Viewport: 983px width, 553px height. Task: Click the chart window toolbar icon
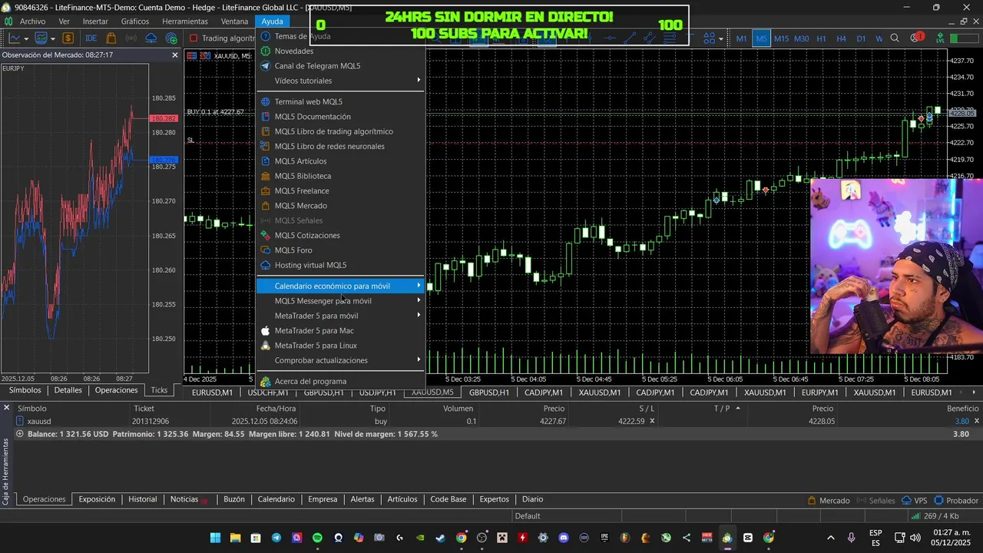(41, 38)
